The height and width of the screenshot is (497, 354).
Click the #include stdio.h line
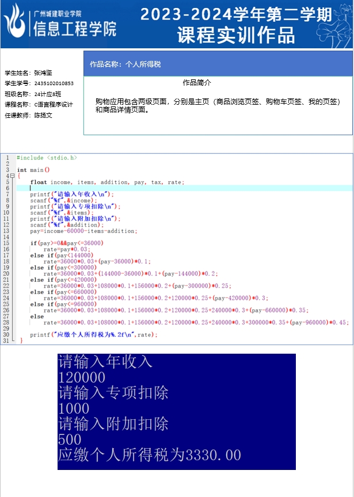tap(46, 158)
